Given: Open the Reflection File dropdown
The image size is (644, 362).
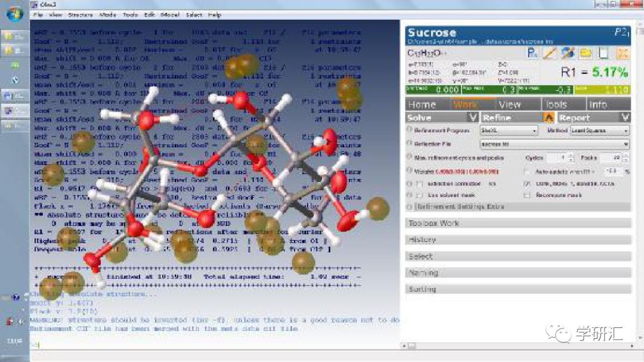Looking at the screenshot, I should [555, 144].
